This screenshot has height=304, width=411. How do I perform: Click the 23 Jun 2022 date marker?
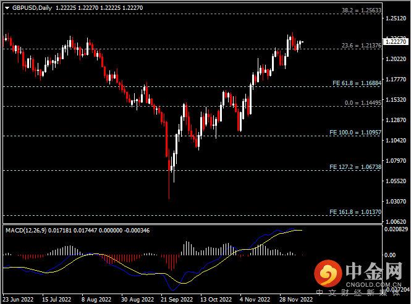pyautogui.click(x=19, y=300)
